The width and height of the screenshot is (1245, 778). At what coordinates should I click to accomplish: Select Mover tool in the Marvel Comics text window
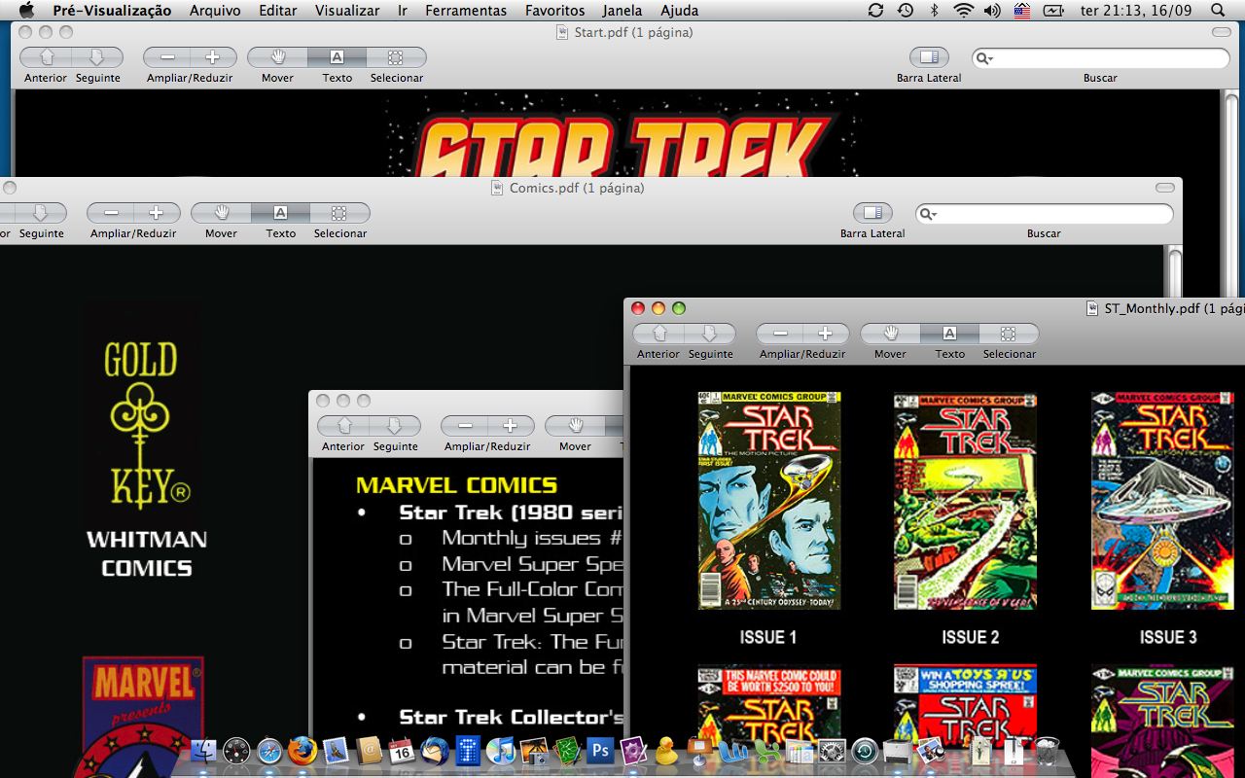[575, 426]
